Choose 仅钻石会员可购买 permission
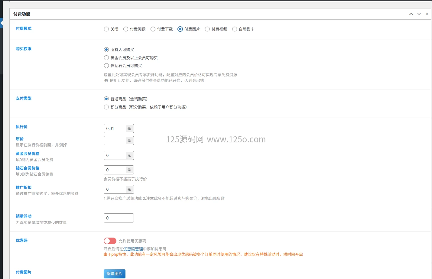This screenshot has height=279, width=432. point(106,66)
